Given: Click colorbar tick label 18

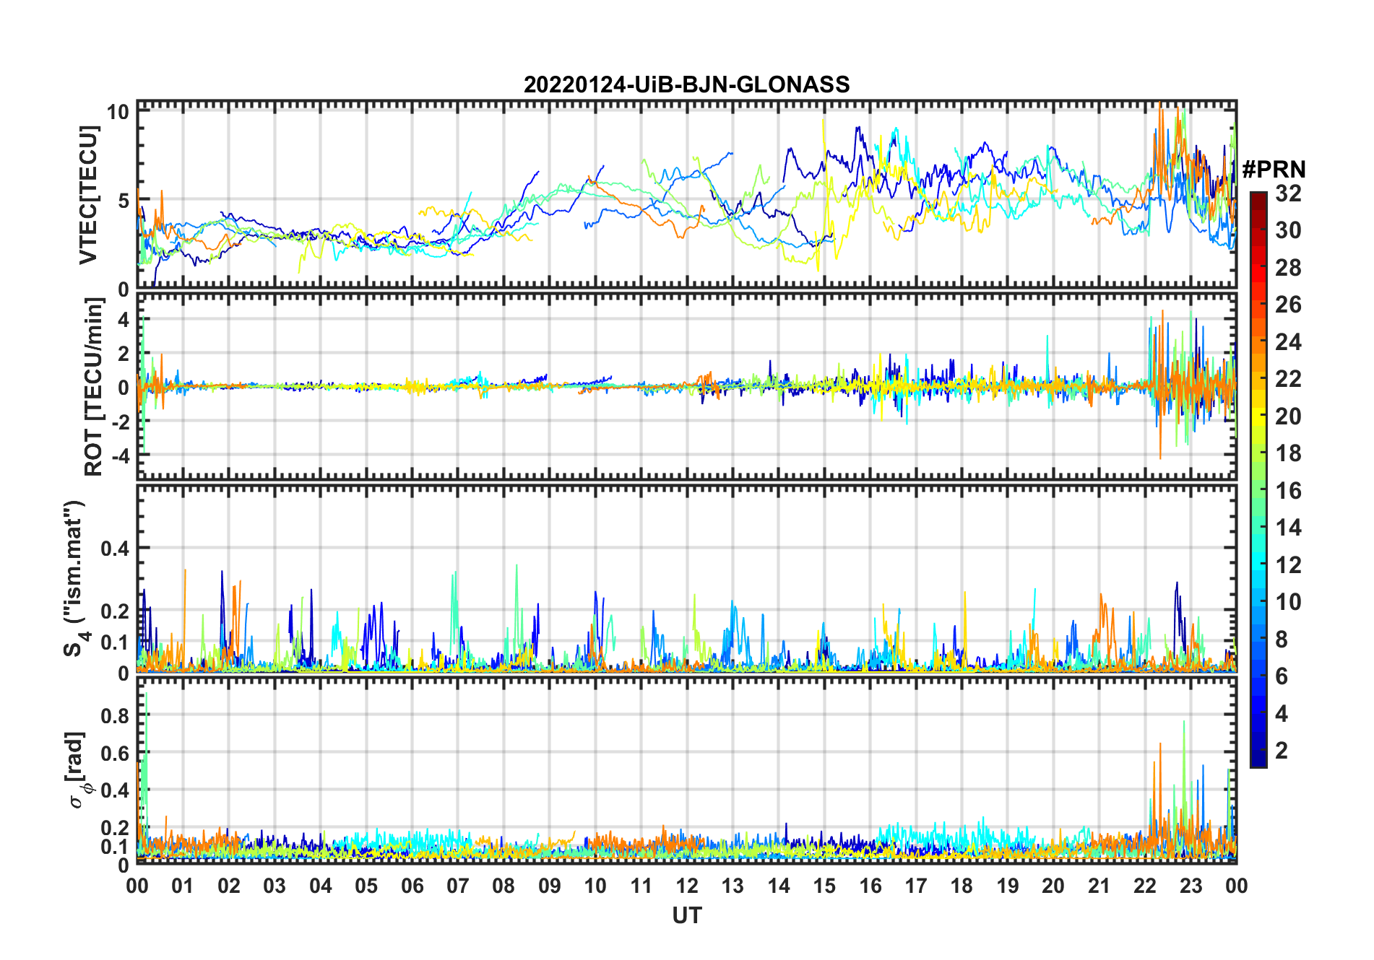Looking at the screenshot, I should point(1288,453).
